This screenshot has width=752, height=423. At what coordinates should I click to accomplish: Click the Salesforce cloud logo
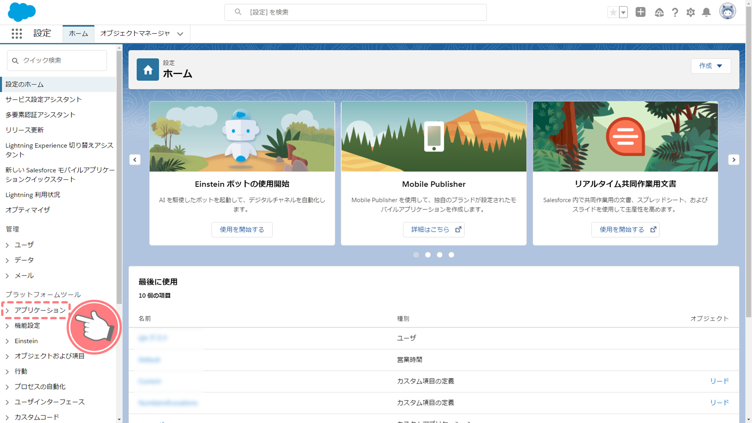22,12
